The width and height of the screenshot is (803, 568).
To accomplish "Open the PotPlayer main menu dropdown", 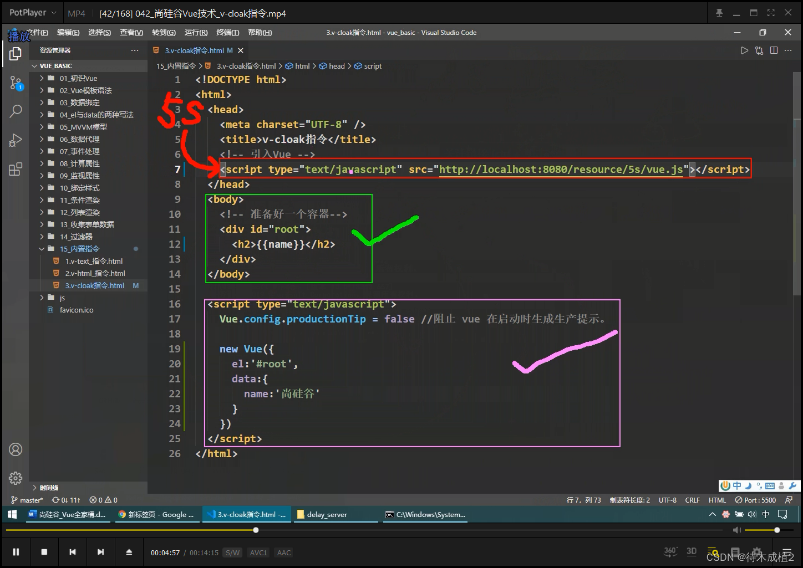I will (x=33, y=13).
